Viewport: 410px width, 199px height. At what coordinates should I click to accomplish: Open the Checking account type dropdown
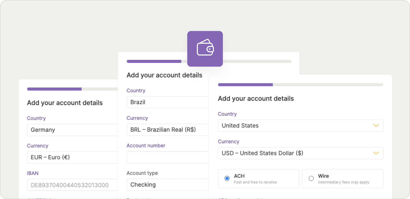click(167, 184)
